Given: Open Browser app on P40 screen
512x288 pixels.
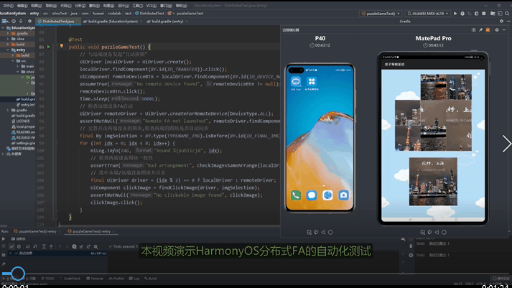Looking at the screenshot, I should click(x=327, y=195).
